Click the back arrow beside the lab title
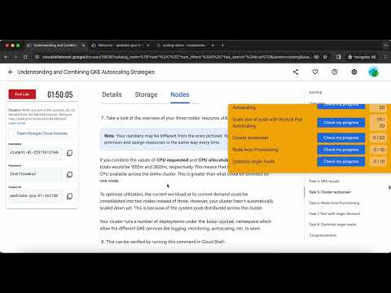The width and height of the screenshot is (391, 293). (11, 72)
